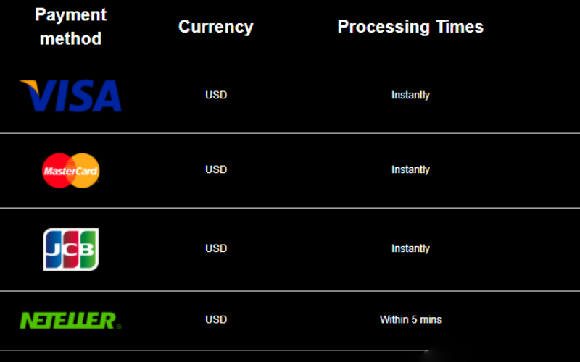Click the Currency column header

216,27
